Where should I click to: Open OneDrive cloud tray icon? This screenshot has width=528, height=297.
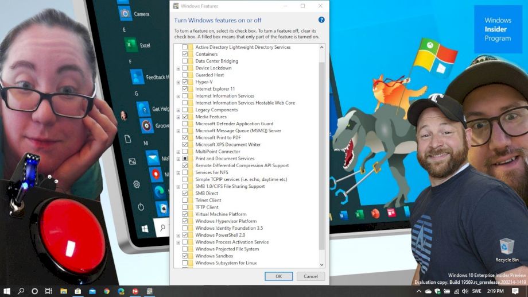pyautogui.click(x=428, y=291)
